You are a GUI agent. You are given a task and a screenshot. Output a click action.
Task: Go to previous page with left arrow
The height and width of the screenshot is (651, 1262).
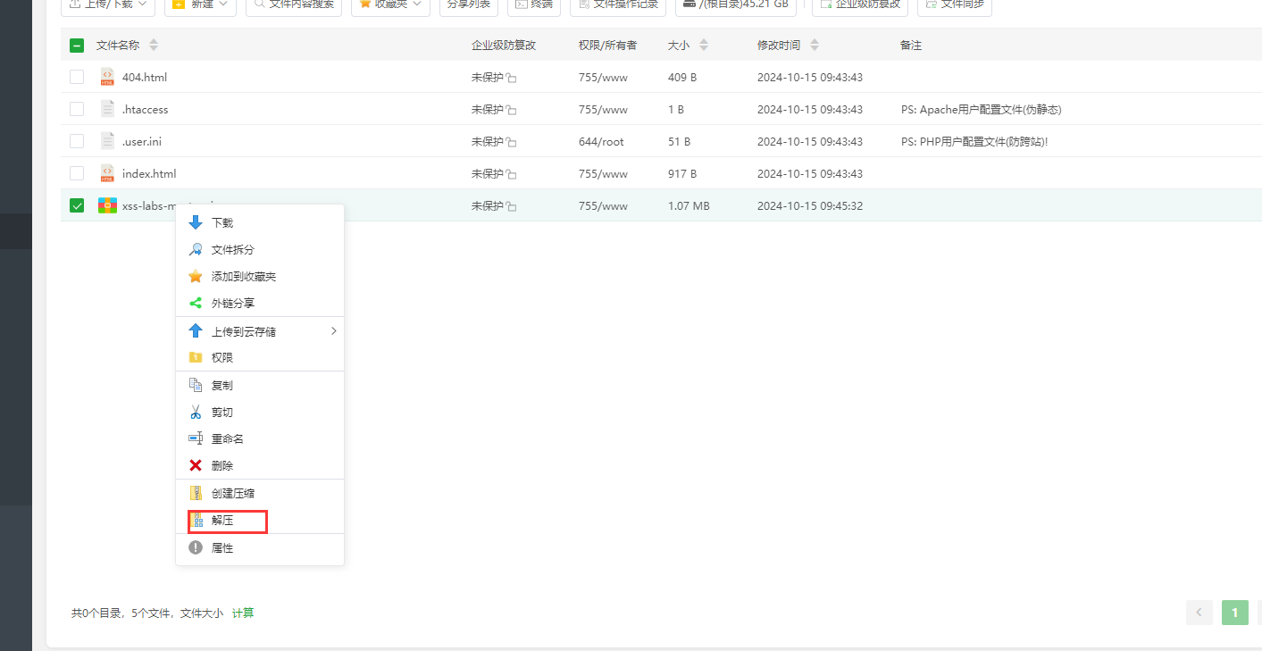[1199, 613]
